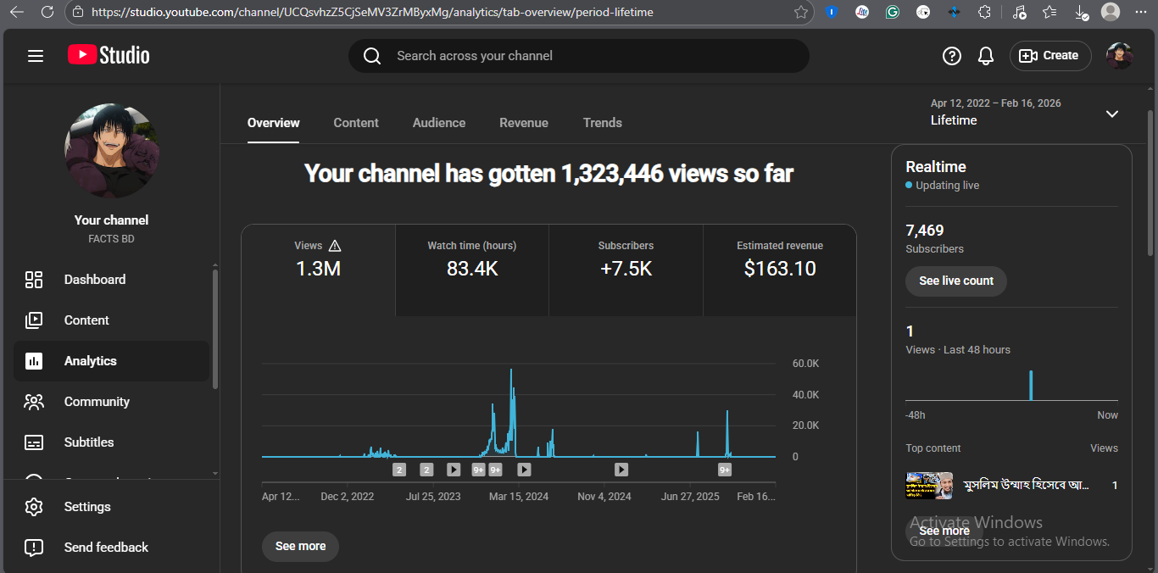
Task: Click the account avatar in header
Action: (1119, 56)
